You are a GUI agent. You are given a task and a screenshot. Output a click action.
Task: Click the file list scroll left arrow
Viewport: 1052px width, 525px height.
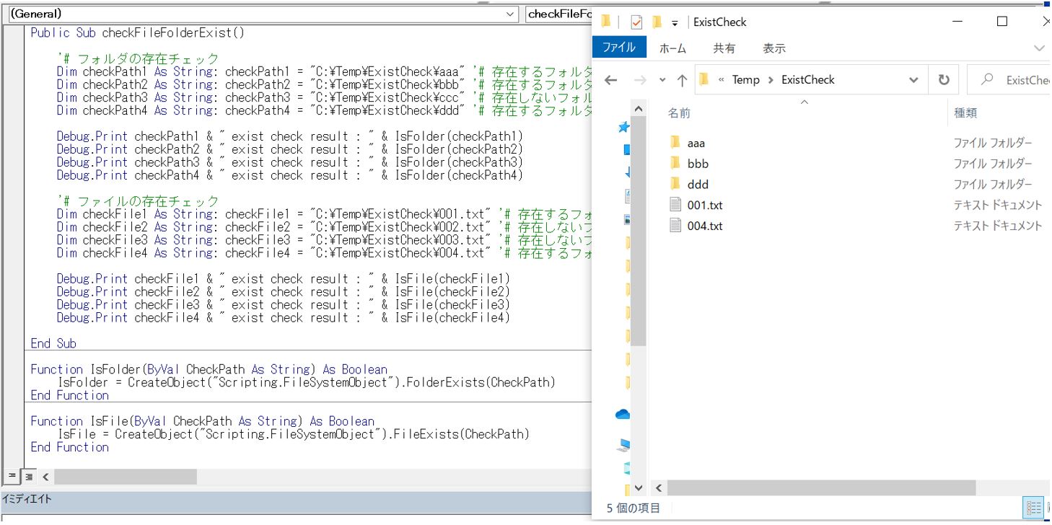tap(658, 488)
